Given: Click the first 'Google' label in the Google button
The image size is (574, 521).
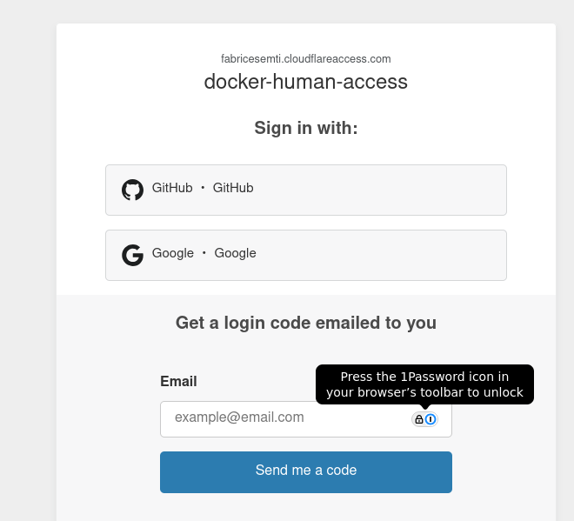Looking at the screenshot, I should [173, 253].
